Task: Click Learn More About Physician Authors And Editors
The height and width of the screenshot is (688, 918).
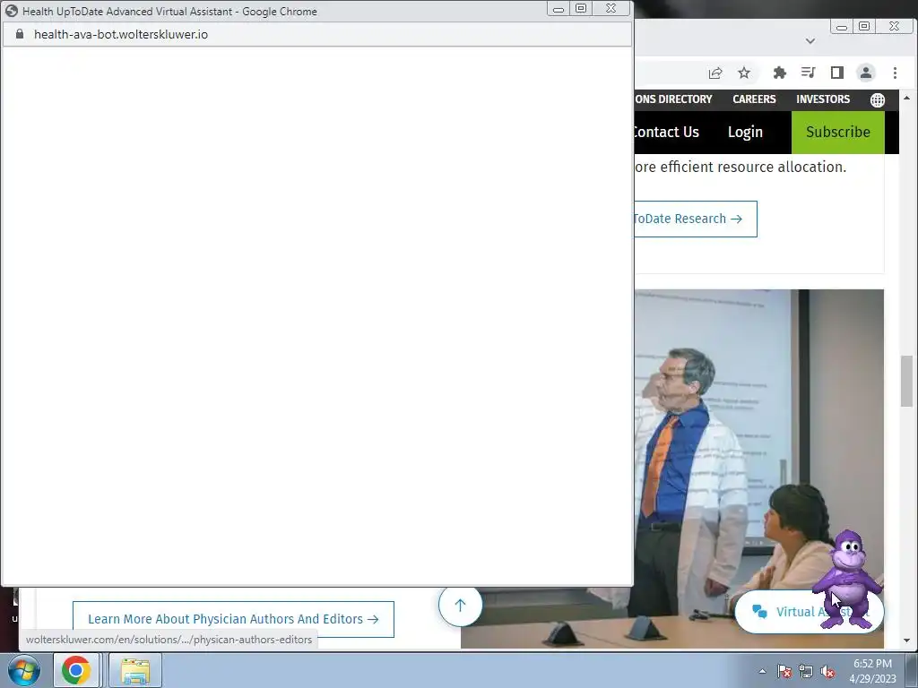Action: (233, 619)
